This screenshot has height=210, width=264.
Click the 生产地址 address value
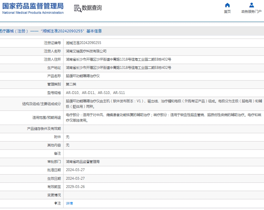pos(118,68)
